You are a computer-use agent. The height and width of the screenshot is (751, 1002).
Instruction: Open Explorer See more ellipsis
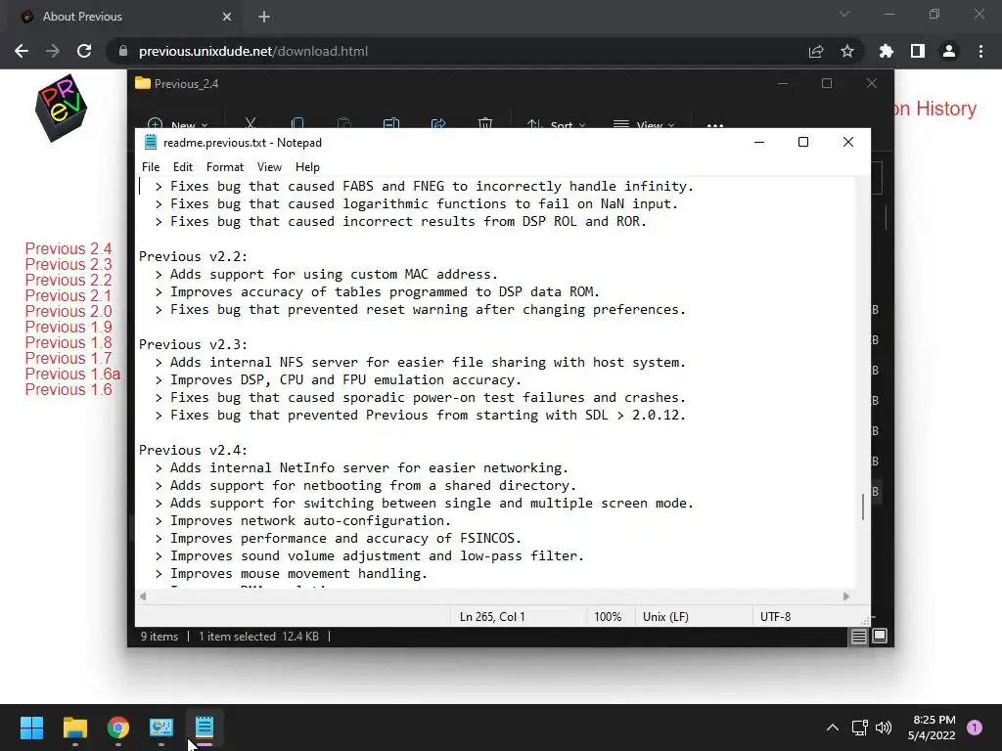(715, 124)
